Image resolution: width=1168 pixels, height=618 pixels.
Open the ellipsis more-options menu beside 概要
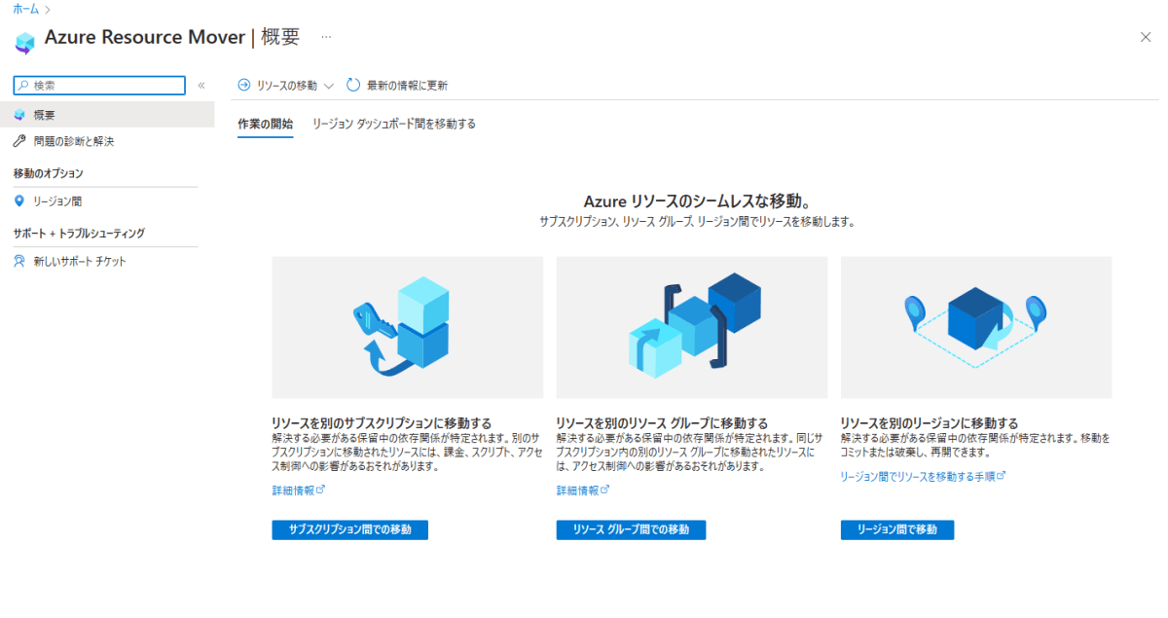(x=326, y=37)
